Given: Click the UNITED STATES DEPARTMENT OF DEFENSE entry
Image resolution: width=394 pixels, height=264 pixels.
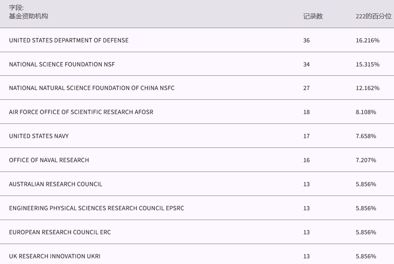Looking at the screenshot, I should point(69,40).
